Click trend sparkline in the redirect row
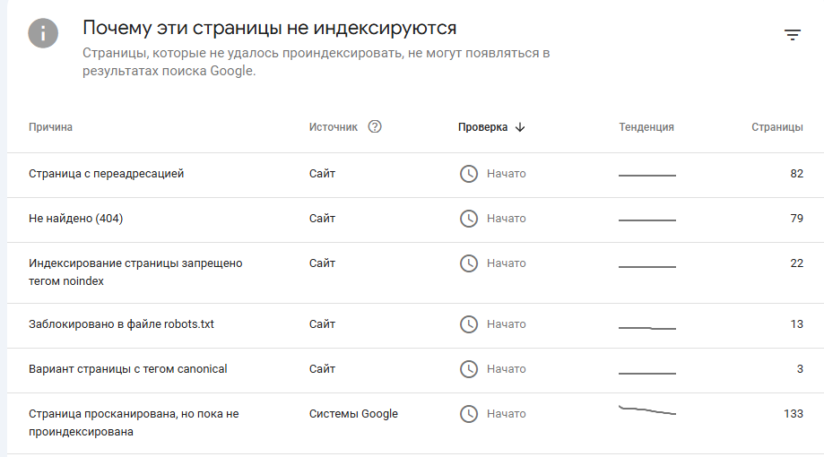824x457 pixels. pos(647,176)
